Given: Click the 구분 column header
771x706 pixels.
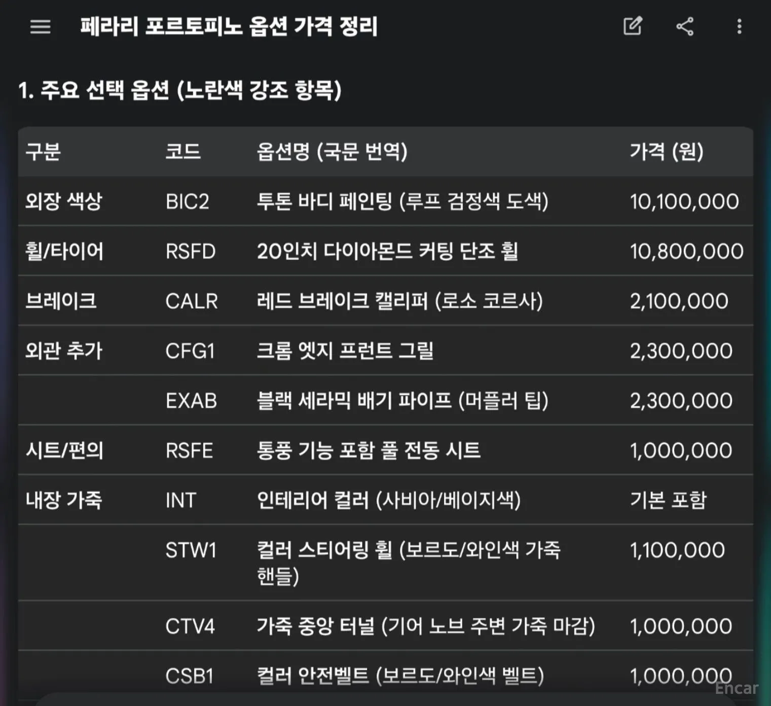Looking at the screenshot, I should 43,151.
